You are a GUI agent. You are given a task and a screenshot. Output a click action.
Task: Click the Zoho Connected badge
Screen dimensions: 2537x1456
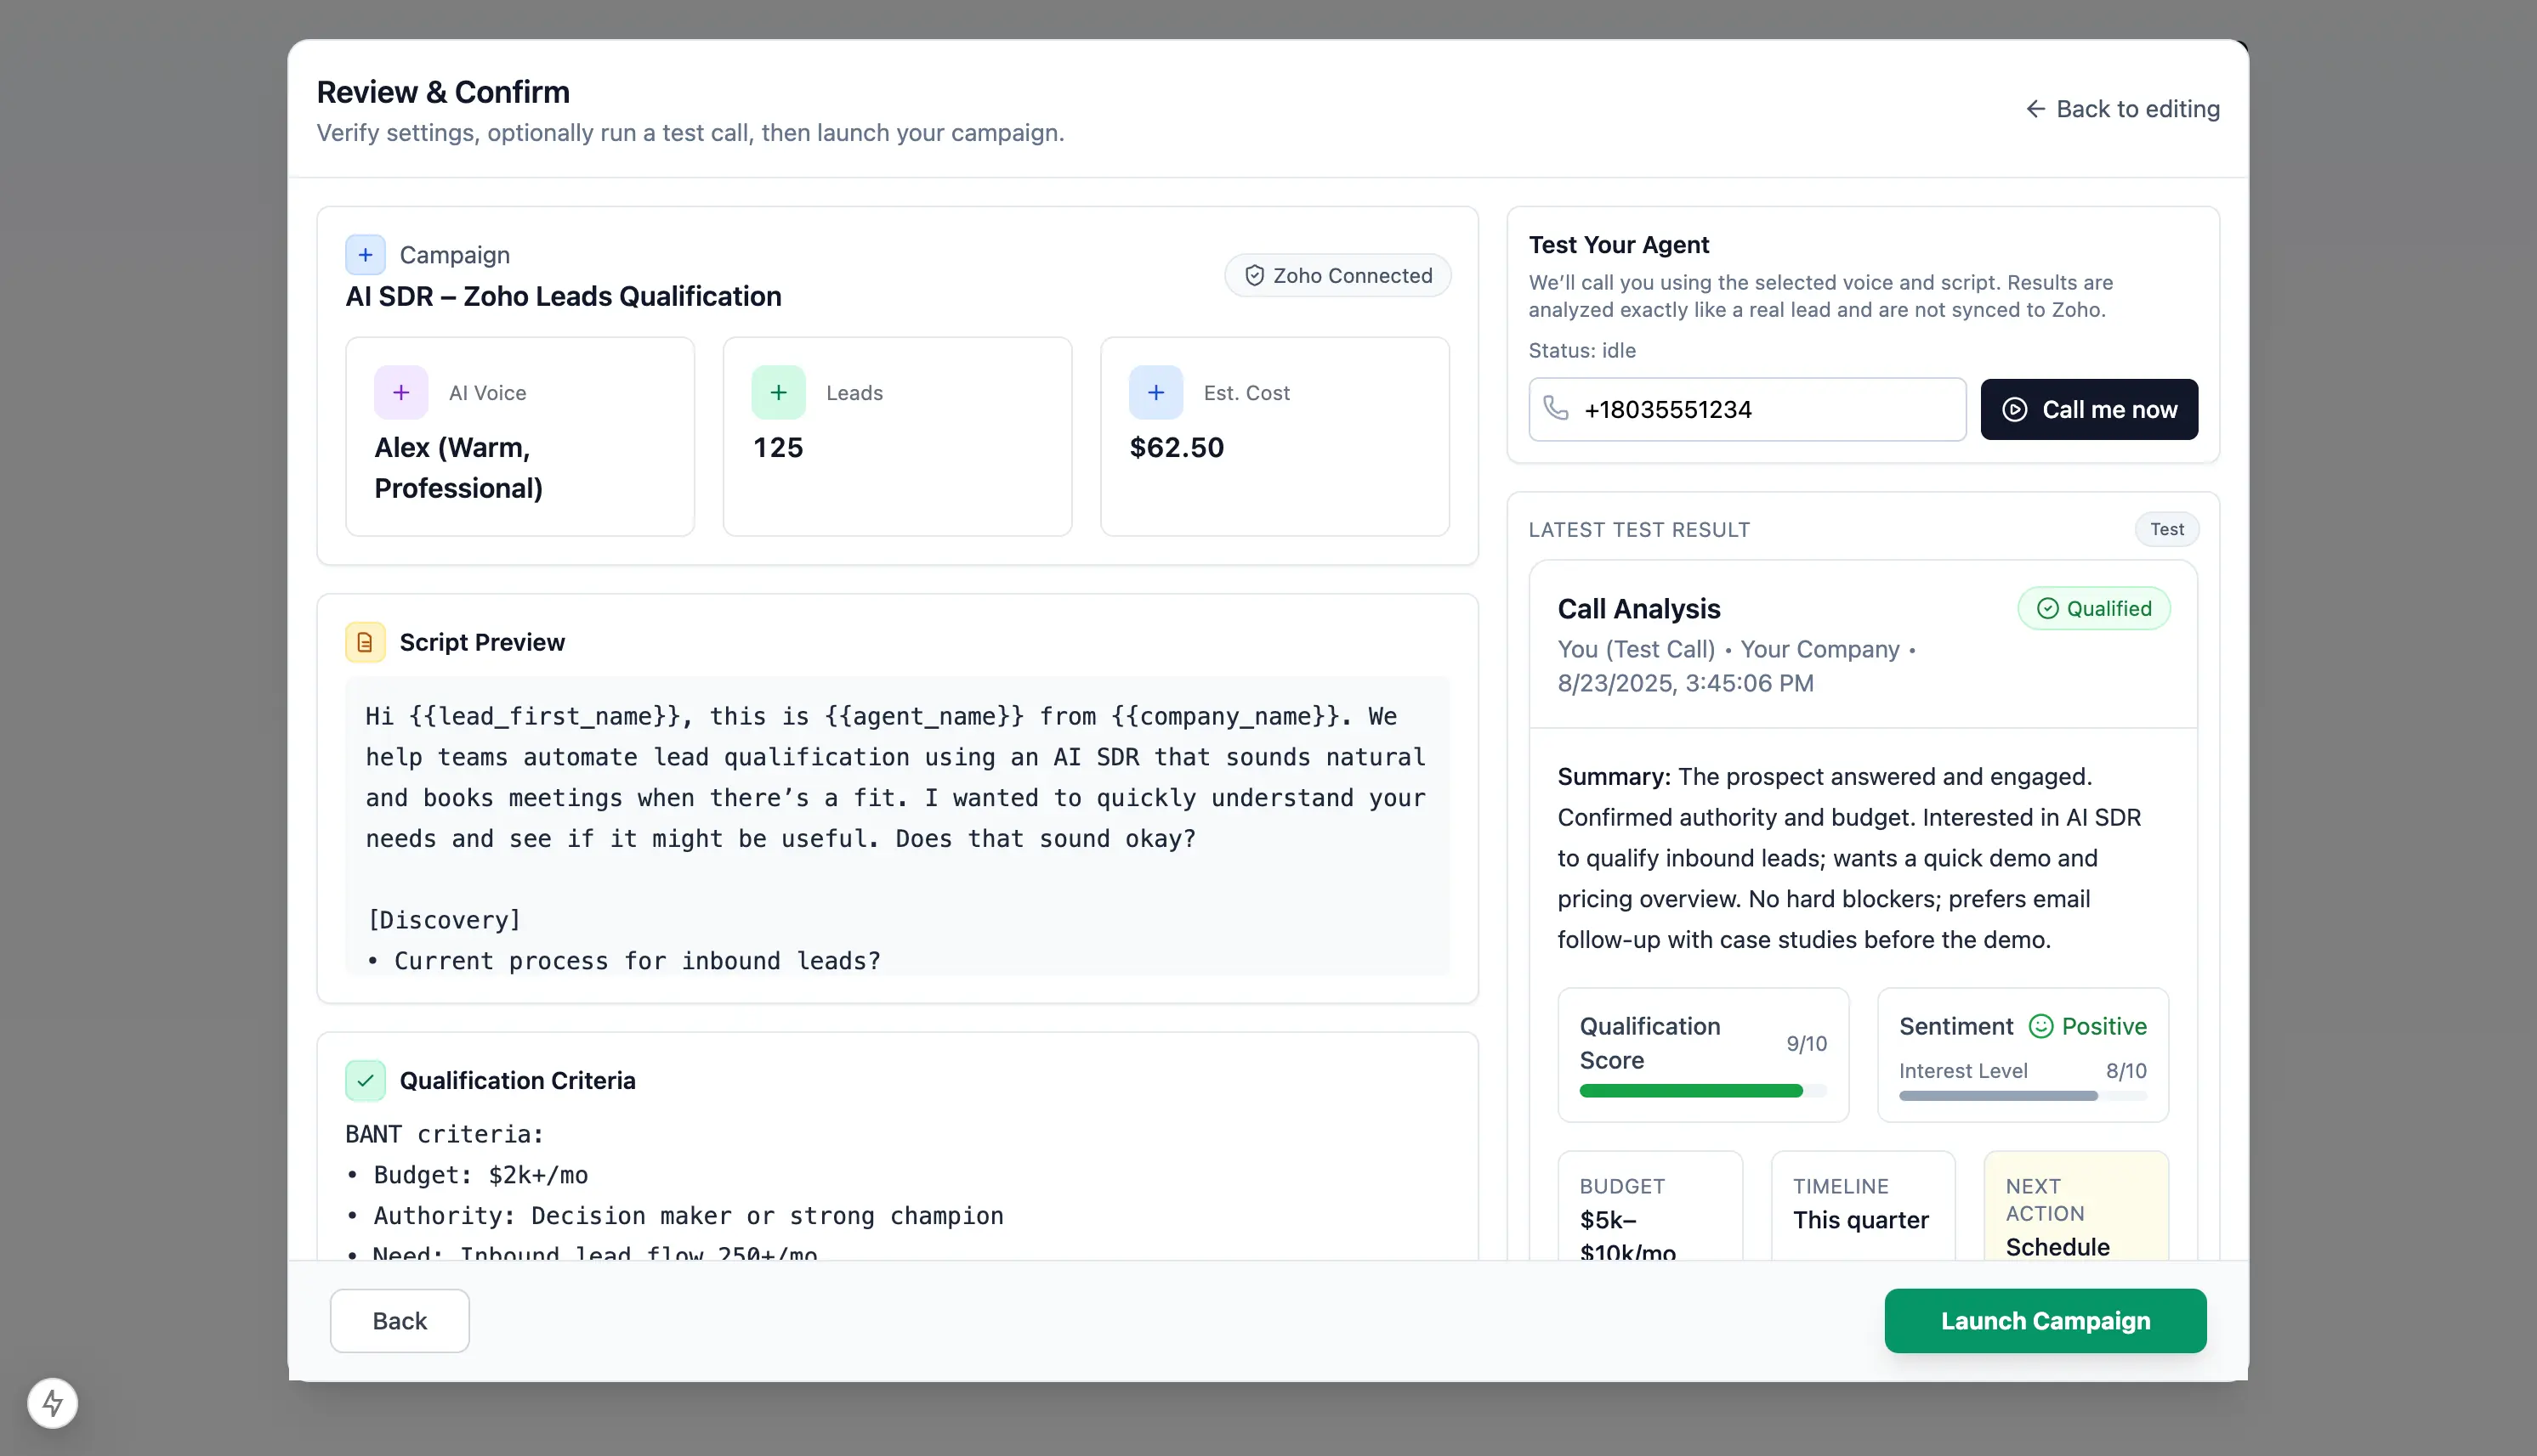pyautogui.click(x=1338, y=275)
